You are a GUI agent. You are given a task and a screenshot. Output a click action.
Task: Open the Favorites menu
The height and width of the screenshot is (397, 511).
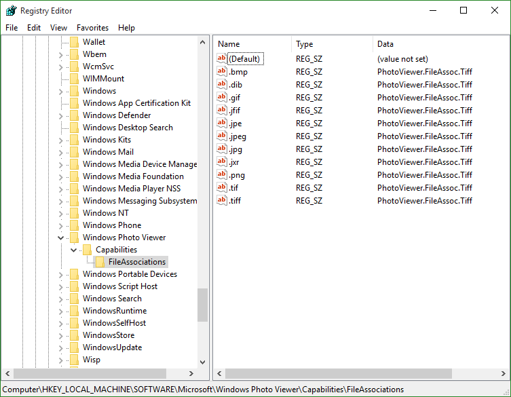point(92,28)
